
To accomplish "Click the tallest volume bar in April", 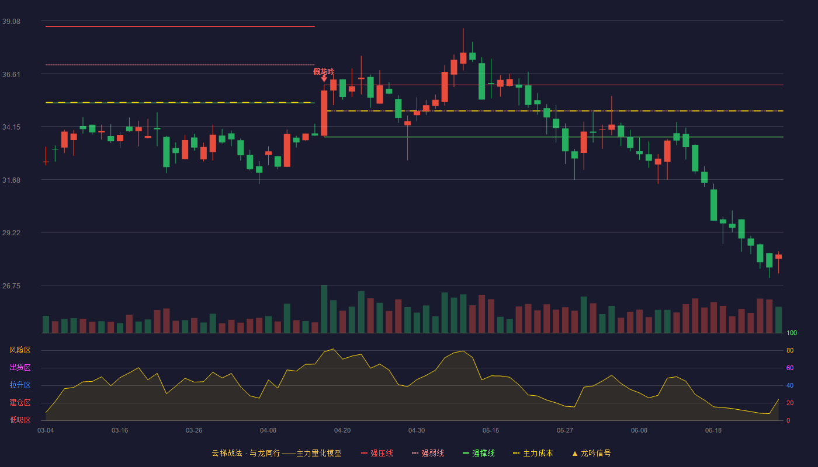I will pos(324,309).
